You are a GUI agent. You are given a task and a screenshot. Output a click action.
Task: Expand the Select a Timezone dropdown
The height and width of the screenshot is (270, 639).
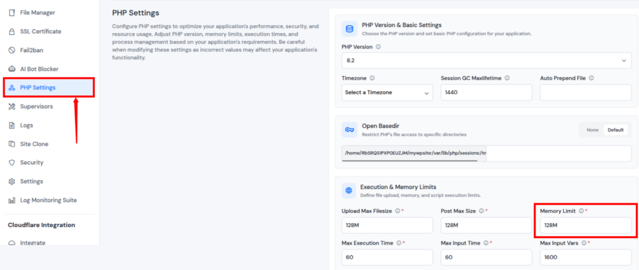(387, 92)
